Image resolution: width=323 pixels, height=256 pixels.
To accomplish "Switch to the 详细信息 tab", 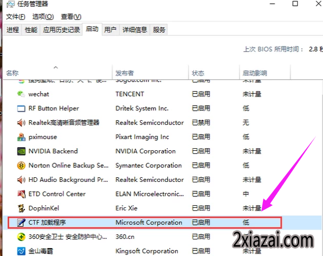I will [135, 30].
